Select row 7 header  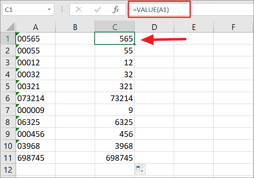click(x=8, y=110)
